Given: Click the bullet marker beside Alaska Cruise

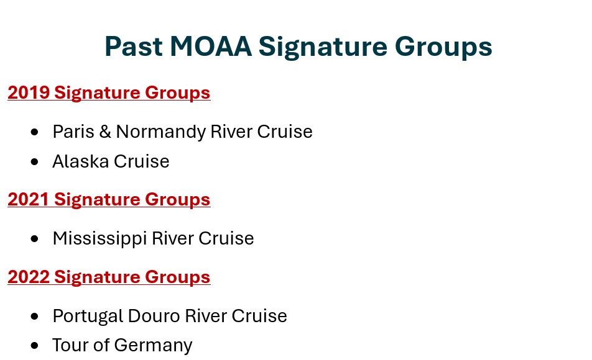Looking at the screenshot, I should coord(34,162).
